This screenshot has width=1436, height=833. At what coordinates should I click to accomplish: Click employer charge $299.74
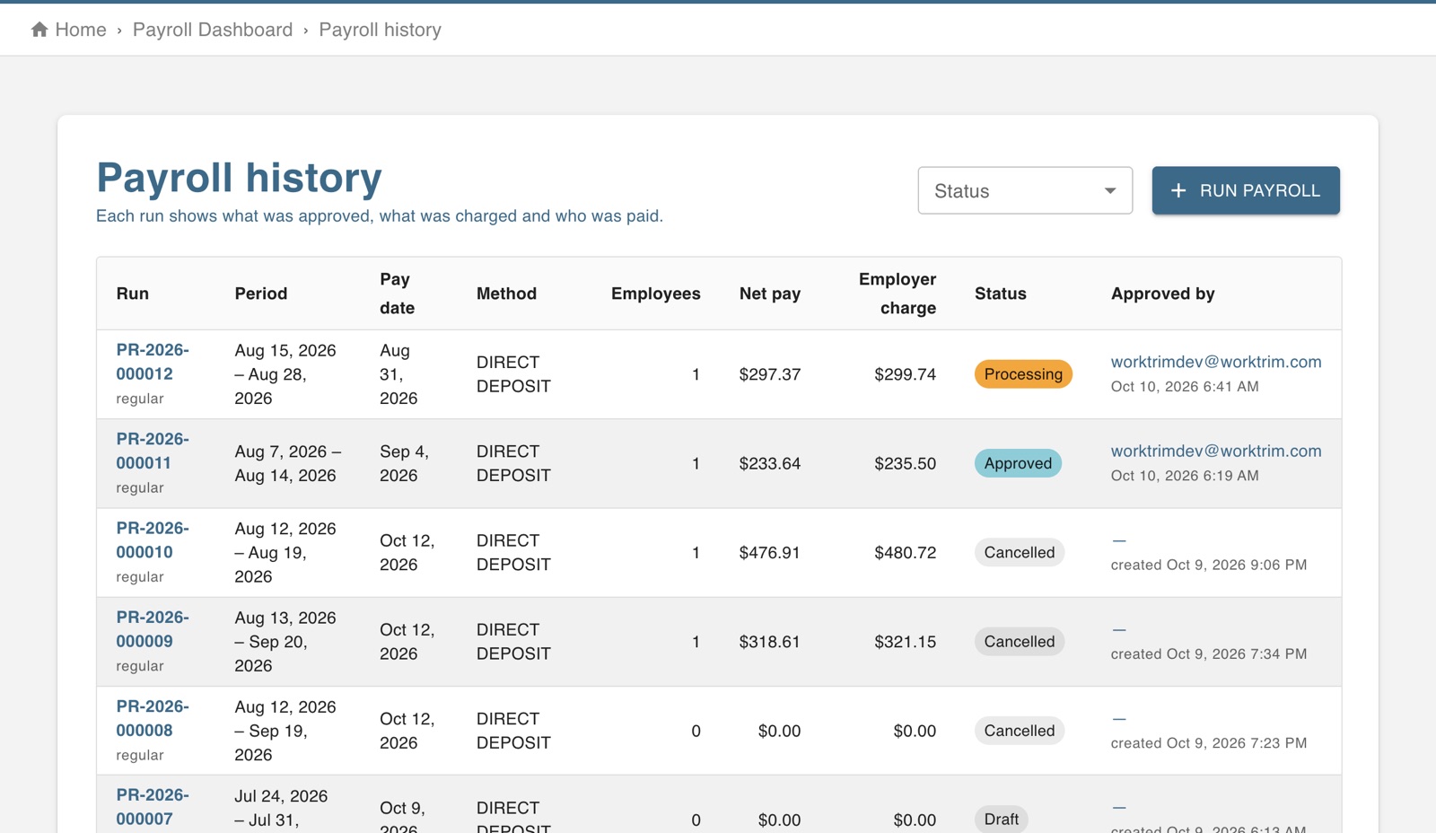point(906,374)
